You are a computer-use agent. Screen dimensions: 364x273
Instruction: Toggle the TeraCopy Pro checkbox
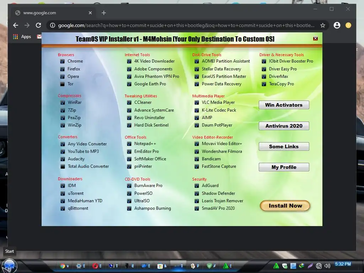(x=264, y=84)
